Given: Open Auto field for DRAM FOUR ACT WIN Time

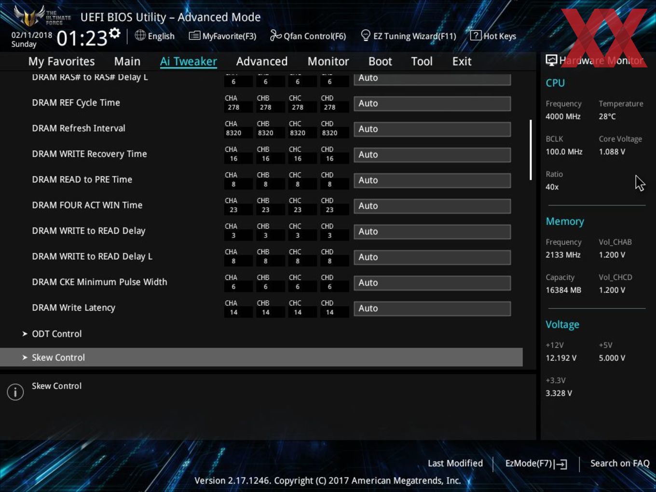Looking at the screenshot, I should tap(432, 206).
